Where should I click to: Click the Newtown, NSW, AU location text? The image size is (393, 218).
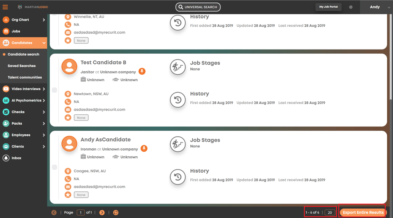click(91, 94)
